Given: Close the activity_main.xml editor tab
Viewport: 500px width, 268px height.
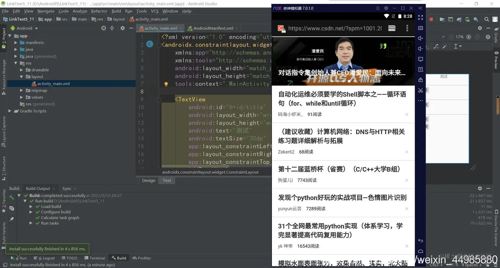Looking at the screenshot, I should point(181,28).
